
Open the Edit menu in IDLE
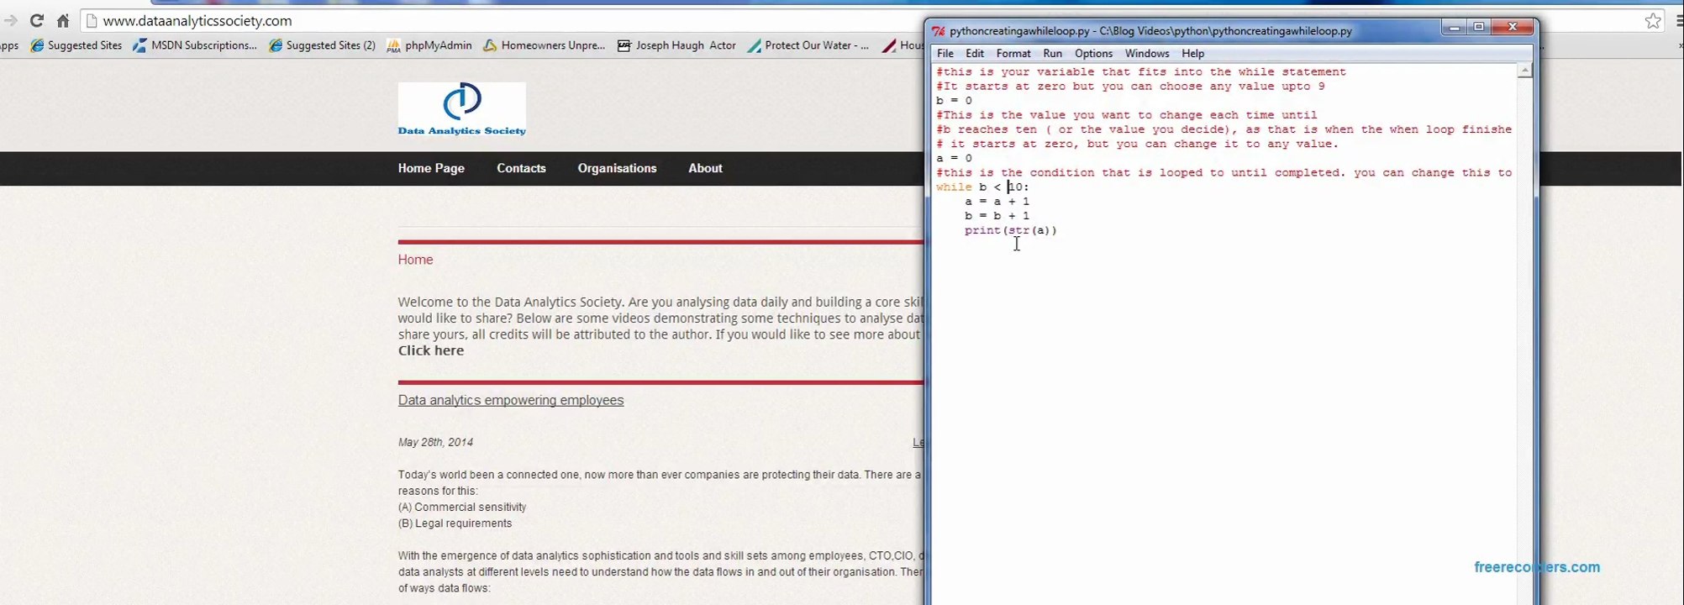(975, 53)
